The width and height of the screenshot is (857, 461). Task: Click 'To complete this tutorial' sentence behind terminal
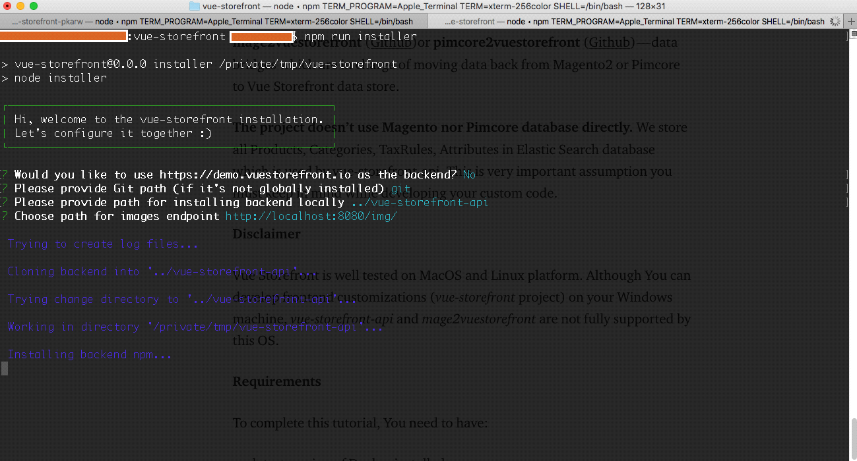[x=360, y=423]
